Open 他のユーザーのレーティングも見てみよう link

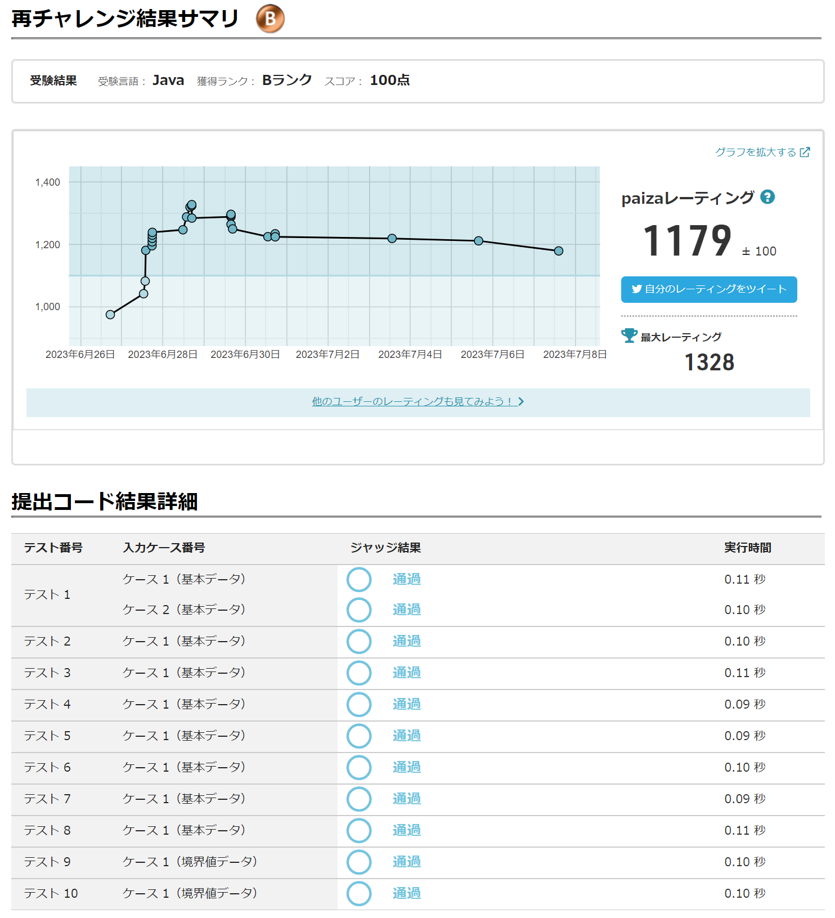(x=417, y=401)
